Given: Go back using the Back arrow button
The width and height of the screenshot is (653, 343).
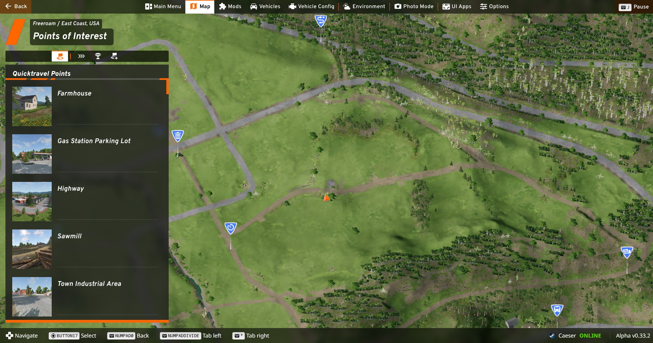Looking at the screenshot, I should click(16, 6).
